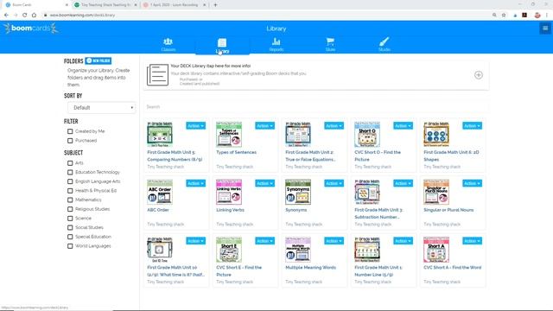
Task: Open the Store cart icon
Action: point(330,42)
